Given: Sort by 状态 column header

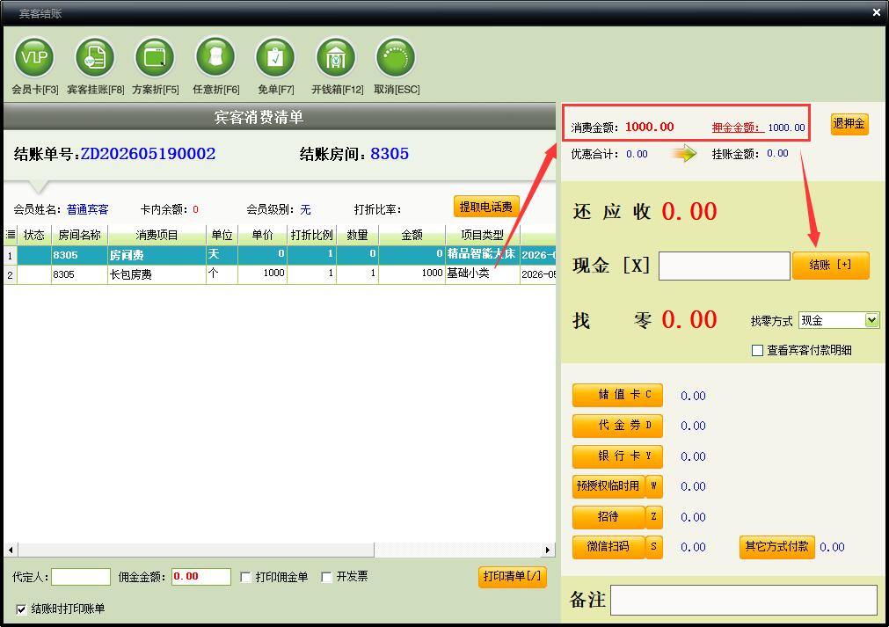Looking at the screenshot, I should click(34, 235).
